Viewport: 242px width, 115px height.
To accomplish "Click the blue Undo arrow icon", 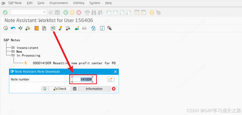I will [x=13, y=28].
